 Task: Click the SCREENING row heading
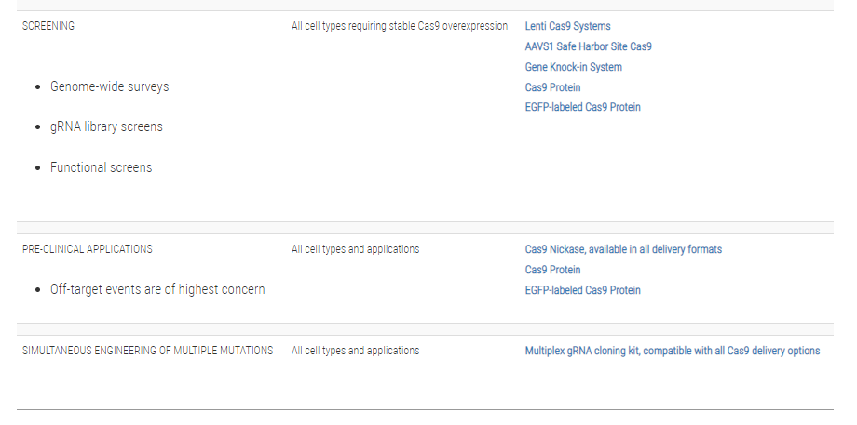coord(48,26)
